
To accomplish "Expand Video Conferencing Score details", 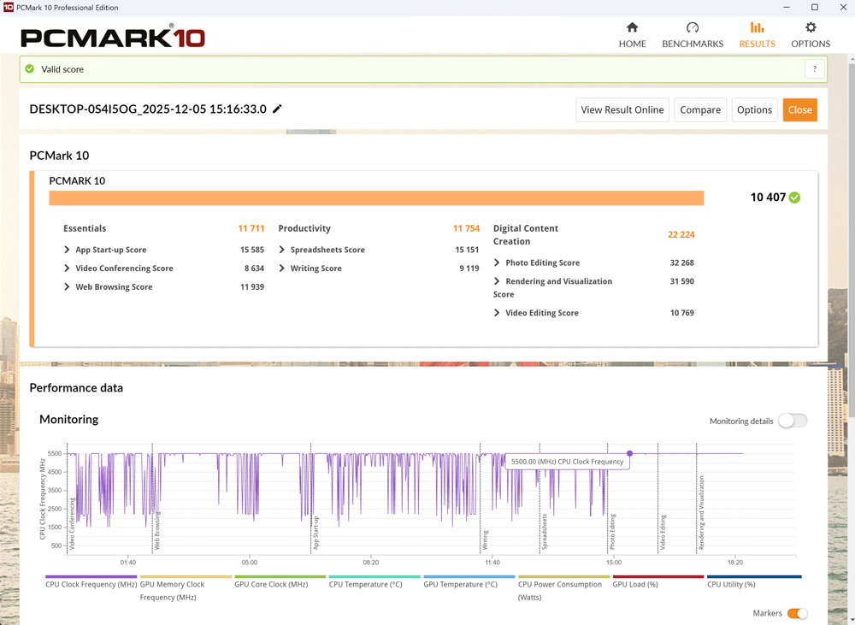I will (x=68, y=268).
